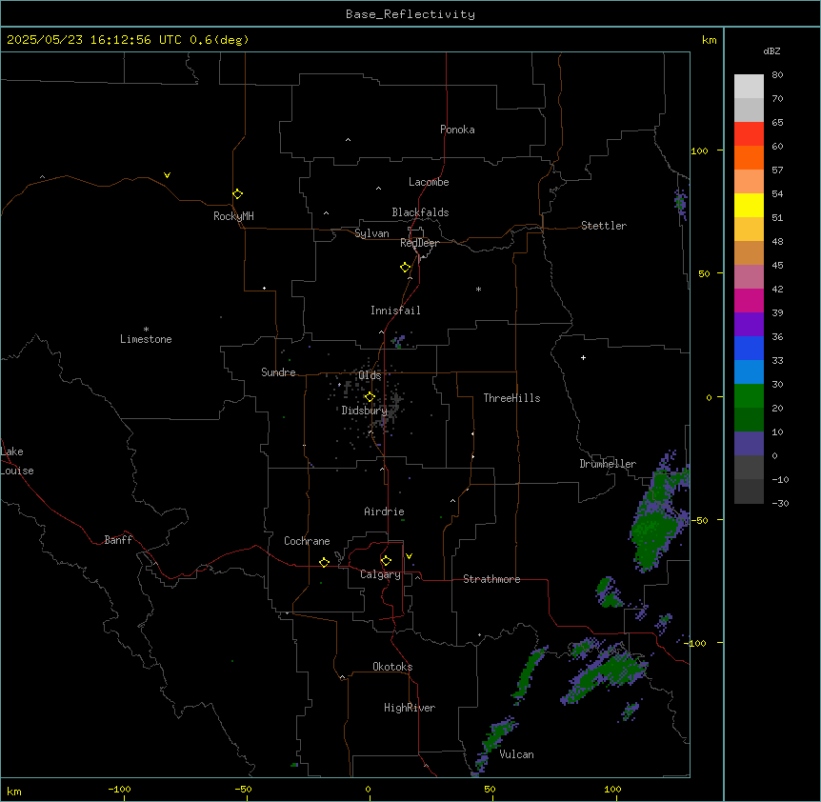Click the 50 tick on the right axis
The height and width of the screenshot is (802, 821).
coord(704,273)
